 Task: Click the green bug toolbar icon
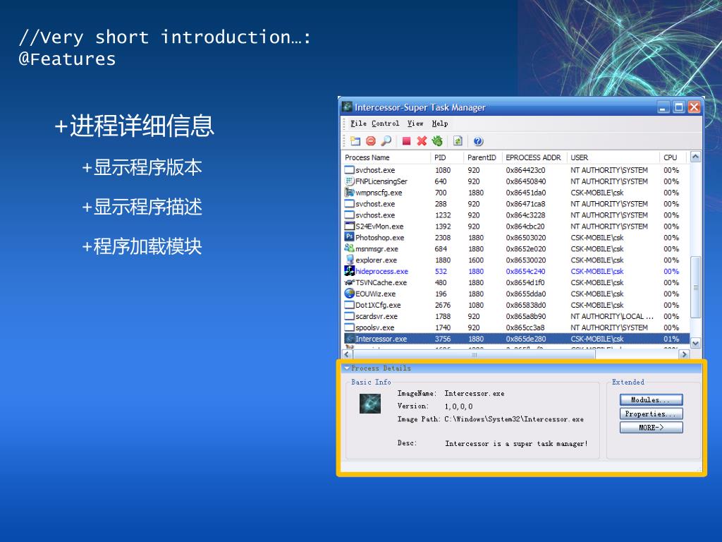coord(437,141)
